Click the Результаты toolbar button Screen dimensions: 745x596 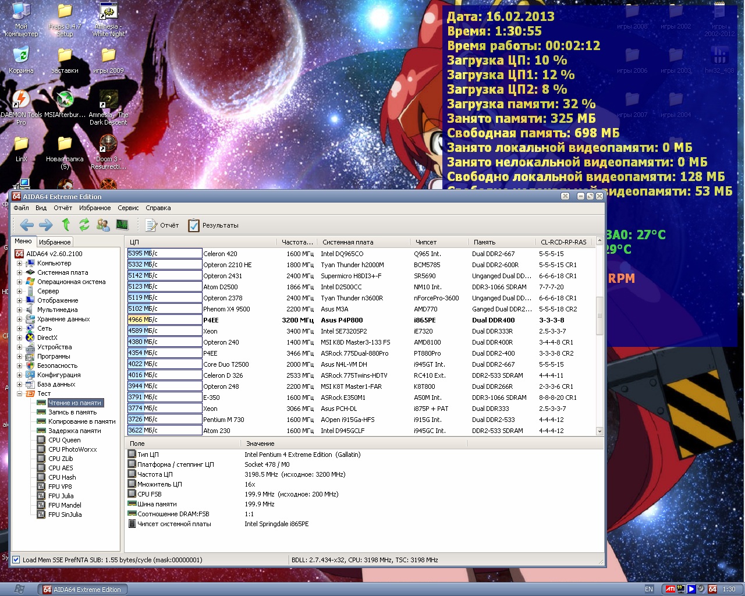coord(213,225)
